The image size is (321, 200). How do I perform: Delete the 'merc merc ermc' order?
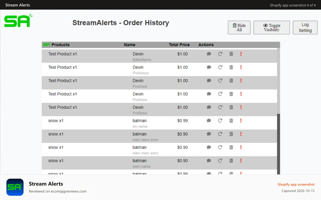(x=231, y=134)
